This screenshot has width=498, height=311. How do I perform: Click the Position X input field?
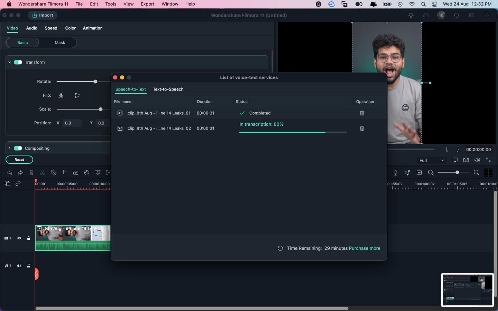pyautogui.click(x=72, y=123)
